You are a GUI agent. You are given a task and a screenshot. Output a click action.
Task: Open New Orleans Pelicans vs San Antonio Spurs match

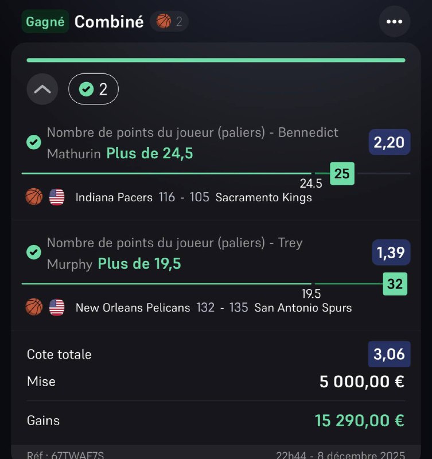[213, 308]
